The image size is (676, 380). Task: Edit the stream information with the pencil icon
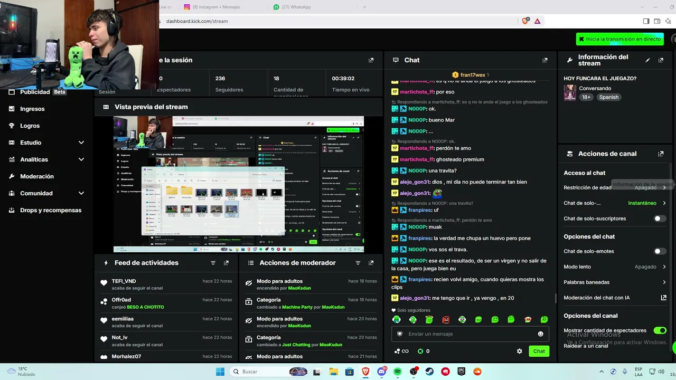click(647, 60)
